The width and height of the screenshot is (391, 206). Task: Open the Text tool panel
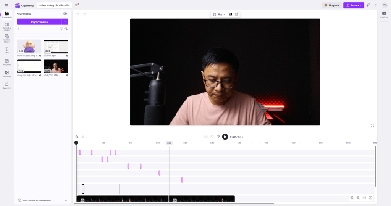click(6, 50)
